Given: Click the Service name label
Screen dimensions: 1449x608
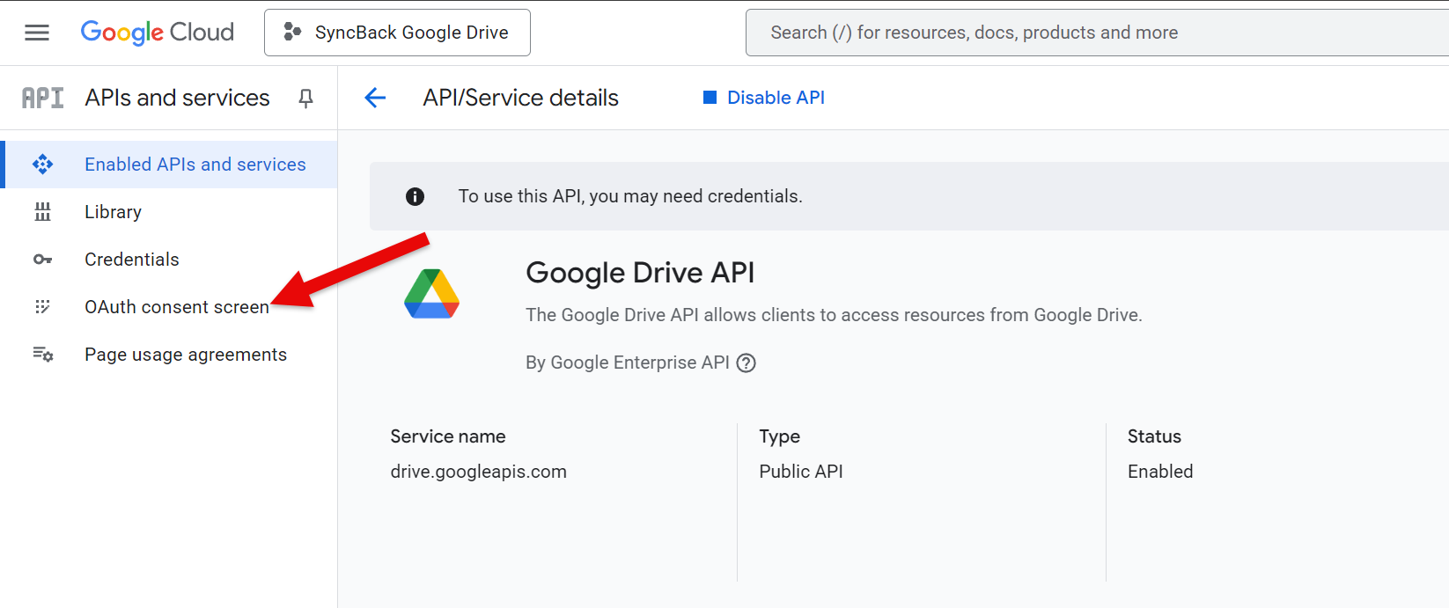Looking at the screenshot, I should click(x=448, y=436).
